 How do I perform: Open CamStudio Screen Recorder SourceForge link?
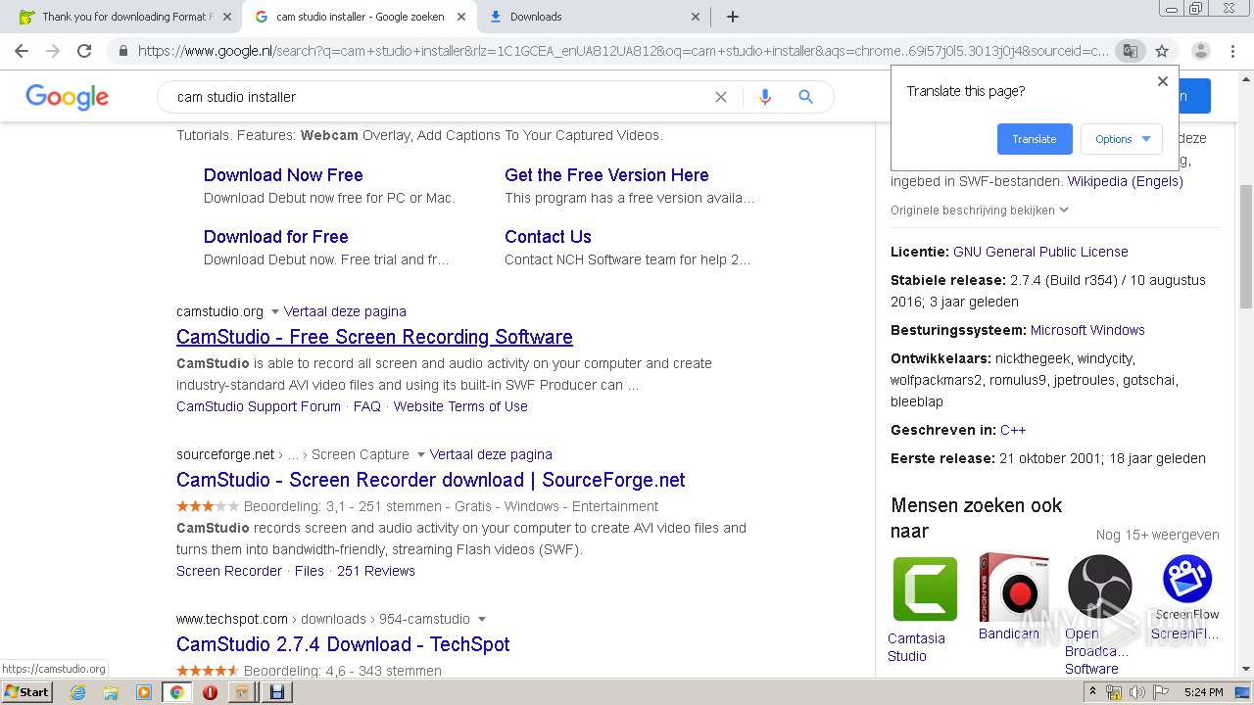pyautogui.click(x=431, y=480)
